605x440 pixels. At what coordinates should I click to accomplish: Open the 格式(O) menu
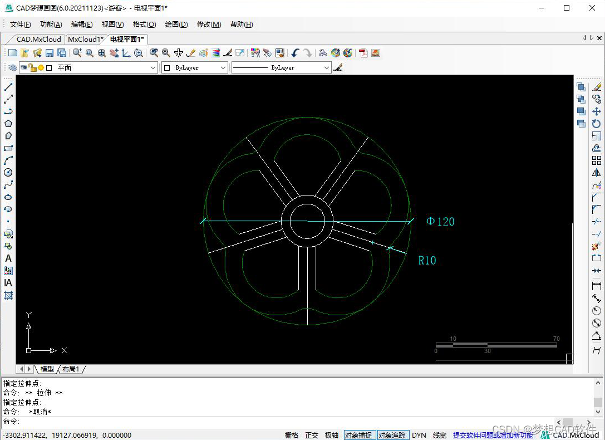[144, 25]
